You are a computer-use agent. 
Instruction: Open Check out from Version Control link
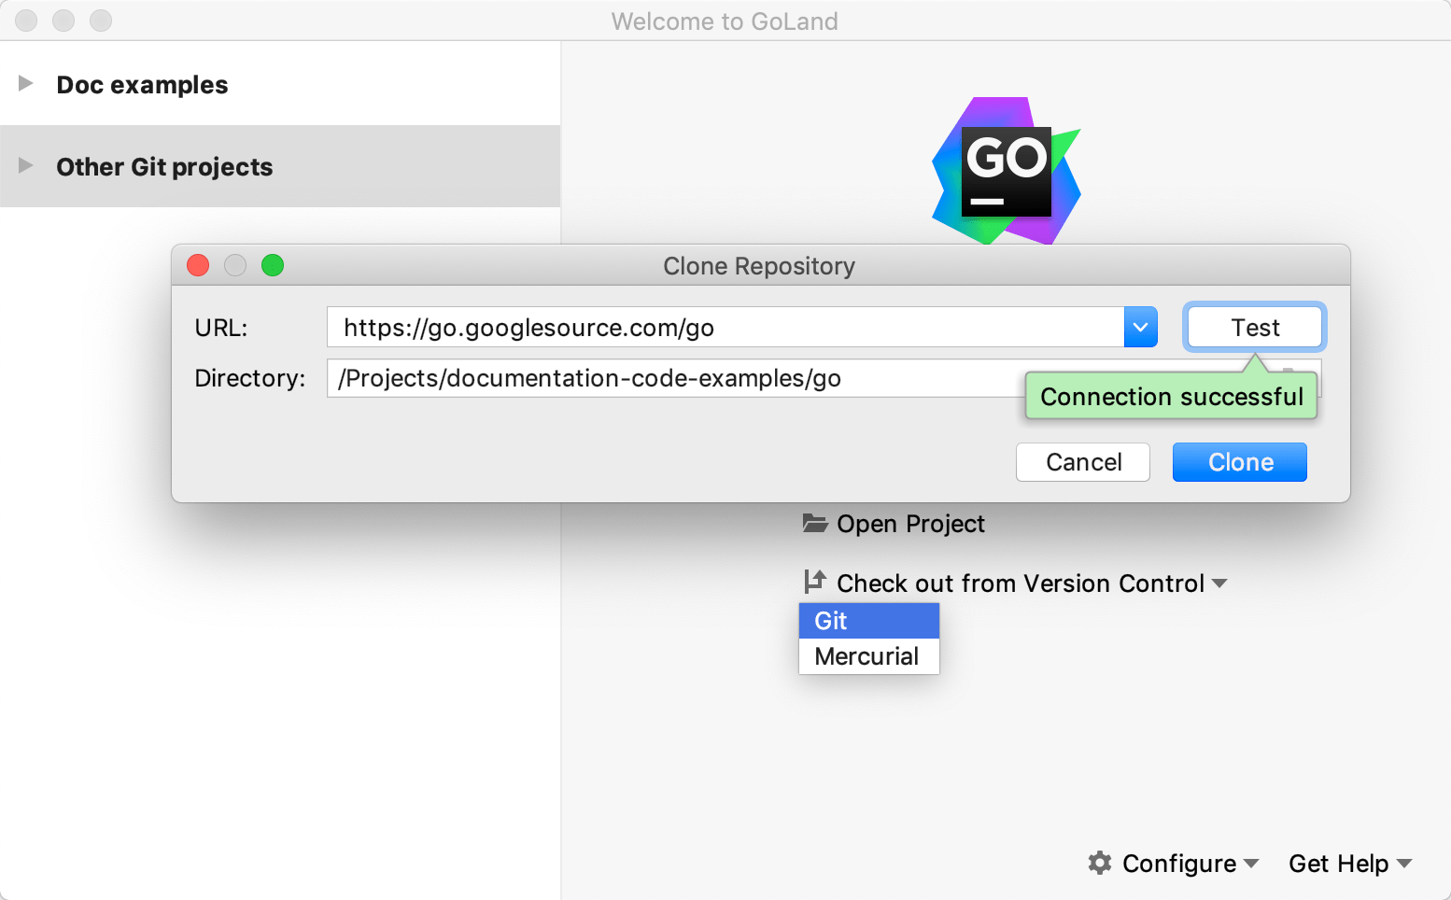point(1021,584)
